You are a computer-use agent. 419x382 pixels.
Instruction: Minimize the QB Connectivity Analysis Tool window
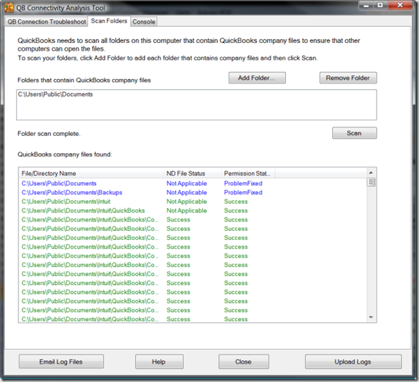pyautogui.click(x=366, y=5)
